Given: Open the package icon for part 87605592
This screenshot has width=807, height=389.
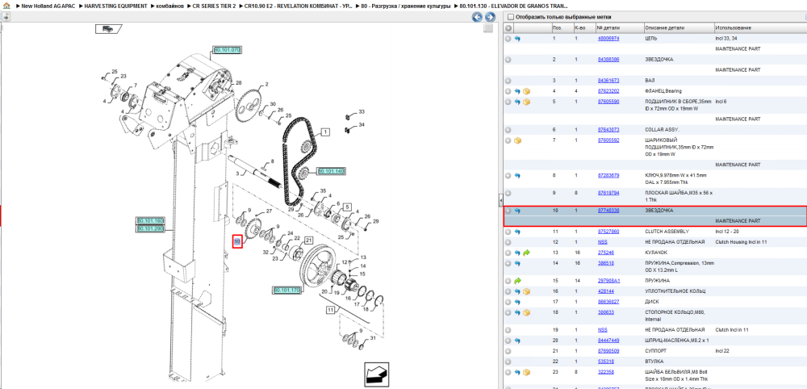Looking at the screenshot, I should pos(517,140).
